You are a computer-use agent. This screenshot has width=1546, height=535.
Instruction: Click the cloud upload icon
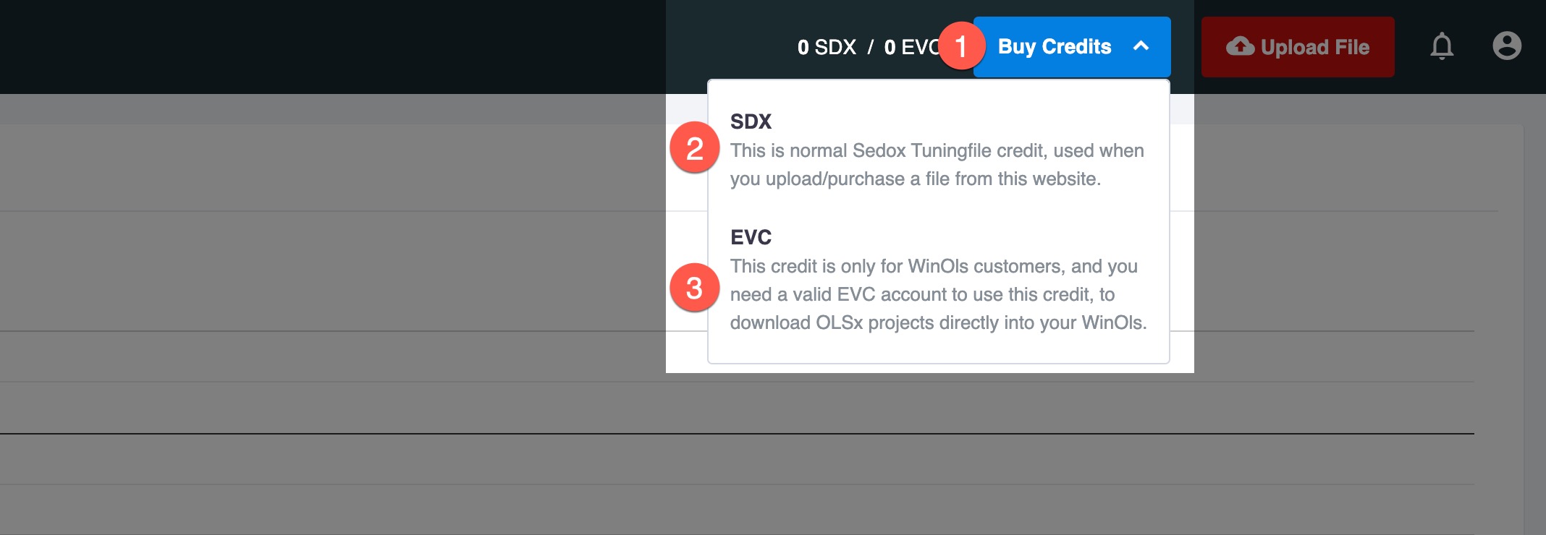(x=1240, y=46)
